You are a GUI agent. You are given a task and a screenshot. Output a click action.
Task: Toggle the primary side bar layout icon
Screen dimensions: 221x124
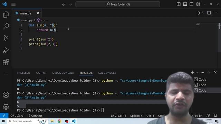point(179,4)
